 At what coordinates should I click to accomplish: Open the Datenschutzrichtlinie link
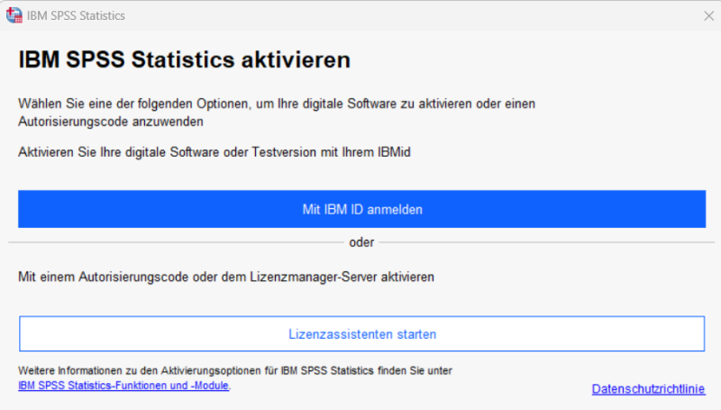648,389
